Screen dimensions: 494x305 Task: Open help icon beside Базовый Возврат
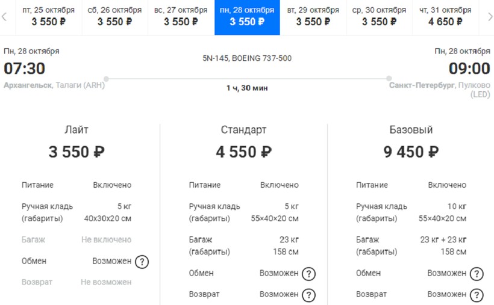click(477, 295)
